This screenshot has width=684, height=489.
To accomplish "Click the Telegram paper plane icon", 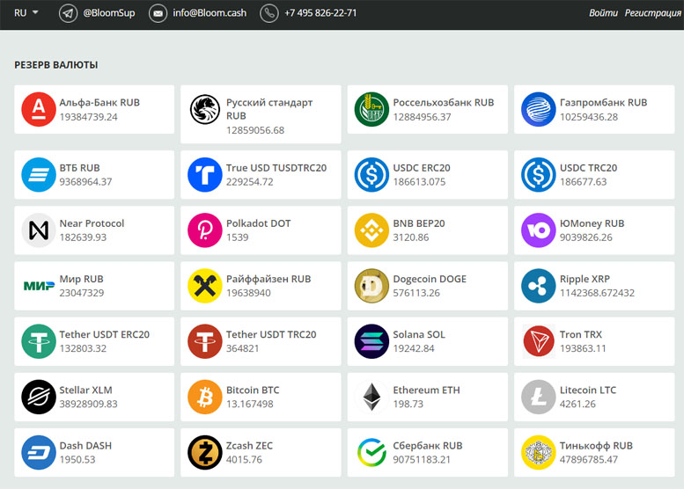I will point(68,13).
